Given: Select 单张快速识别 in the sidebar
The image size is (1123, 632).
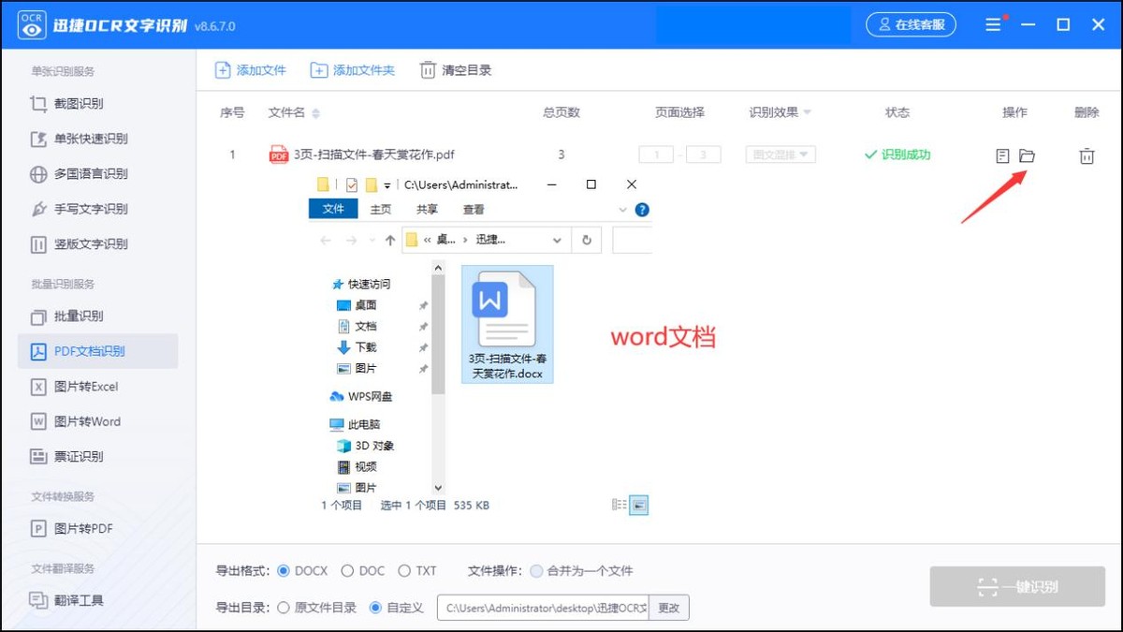Looking at the screenshot, I should [80, 139].
